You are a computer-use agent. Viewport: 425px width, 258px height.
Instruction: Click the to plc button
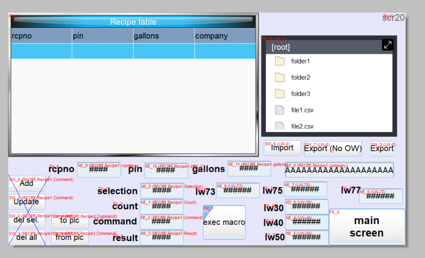pos(70,221)
